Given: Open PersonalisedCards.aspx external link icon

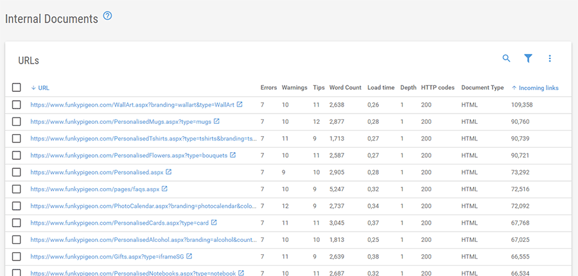Looking at the screenshot, I should pyautogui.click(x=214, y=223).
